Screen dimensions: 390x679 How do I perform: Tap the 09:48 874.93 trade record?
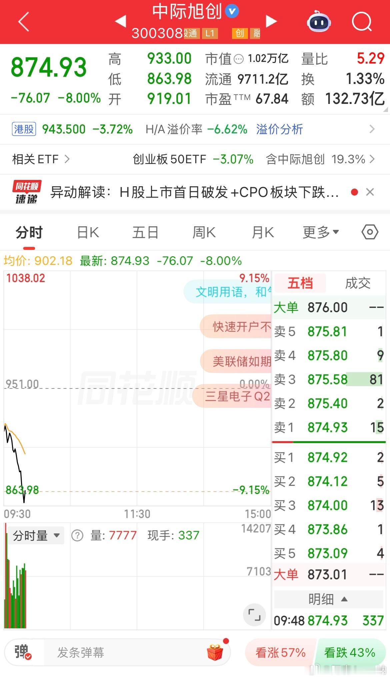[x=329, y=621]
